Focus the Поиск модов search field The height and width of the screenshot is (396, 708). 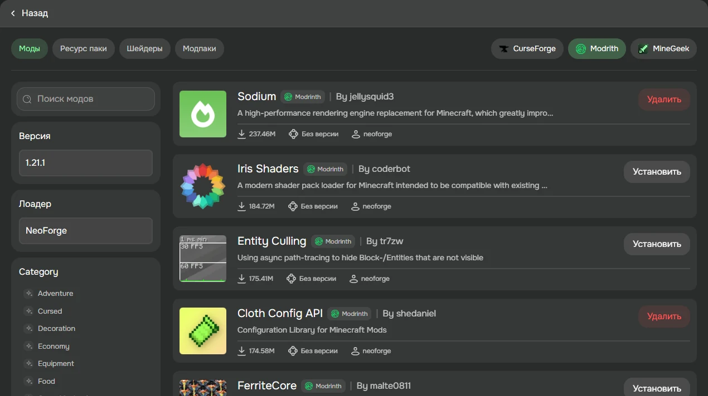86,99
